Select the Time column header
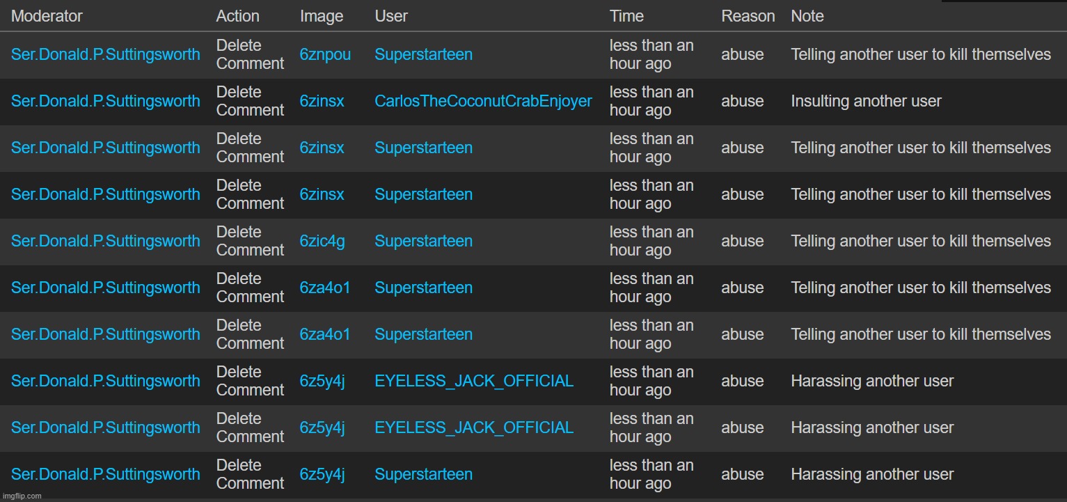The image size is (1067, 502). [626, 16]
